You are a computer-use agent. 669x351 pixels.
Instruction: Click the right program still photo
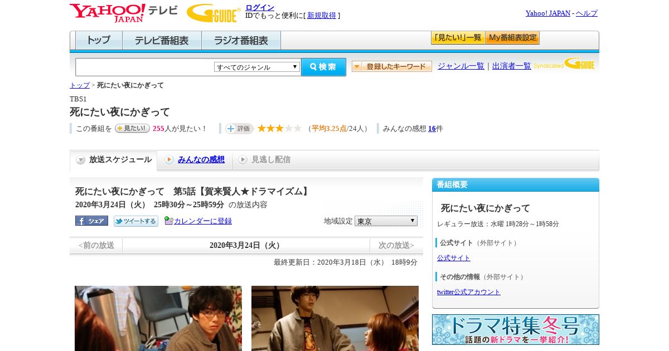pyautogui.click(x=335, y=318)
